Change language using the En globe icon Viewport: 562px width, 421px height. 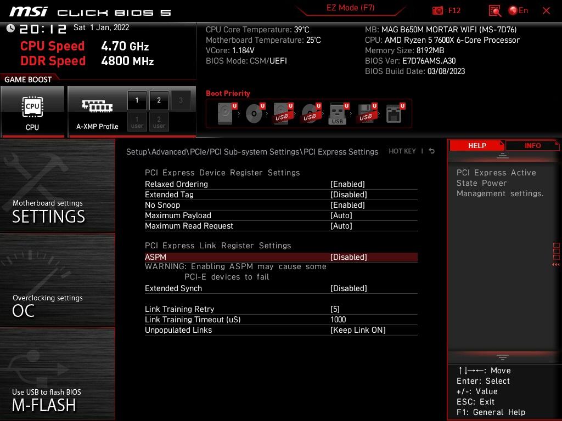[518, 11]
